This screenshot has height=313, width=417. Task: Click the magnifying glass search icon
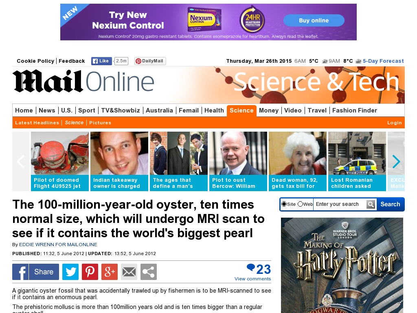click(371, 205)
